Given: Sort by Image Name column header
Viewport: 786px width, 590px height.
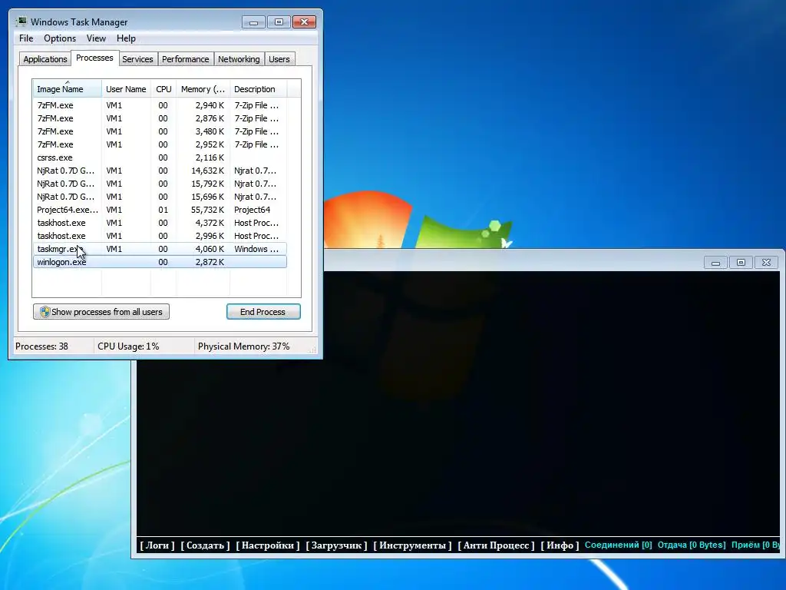Looking at the screenshot, I should 68,89.
